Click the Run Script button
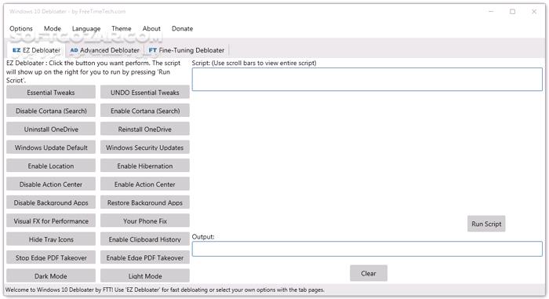This screenshot has width=549, height=299. [486, 224]
